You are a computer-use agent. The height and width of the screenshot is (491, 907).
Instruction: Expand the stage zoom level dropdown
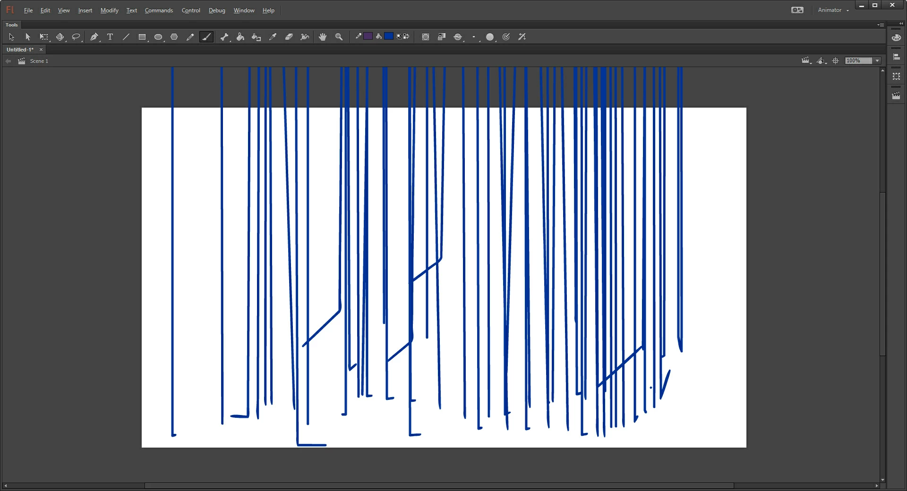click(877, 60)
